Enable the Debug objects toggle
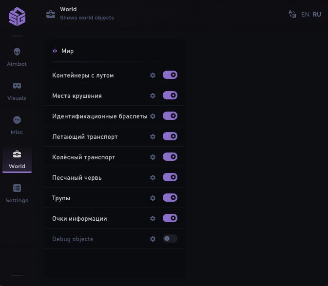This screenshot has height=286, width=328. pyautogui.click(x=170, y=239)
